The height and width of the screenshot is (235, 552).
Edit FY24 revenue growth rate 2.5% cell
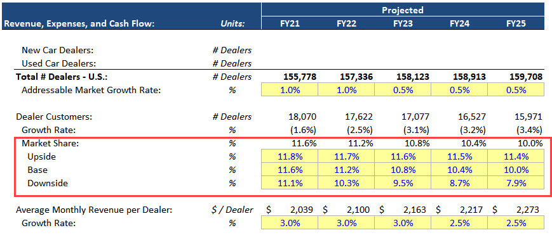coord(459,223)
